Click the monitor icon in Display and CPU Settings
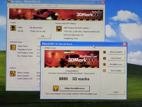The width and height of the screenshot is (142, 107). pos(59,29)
